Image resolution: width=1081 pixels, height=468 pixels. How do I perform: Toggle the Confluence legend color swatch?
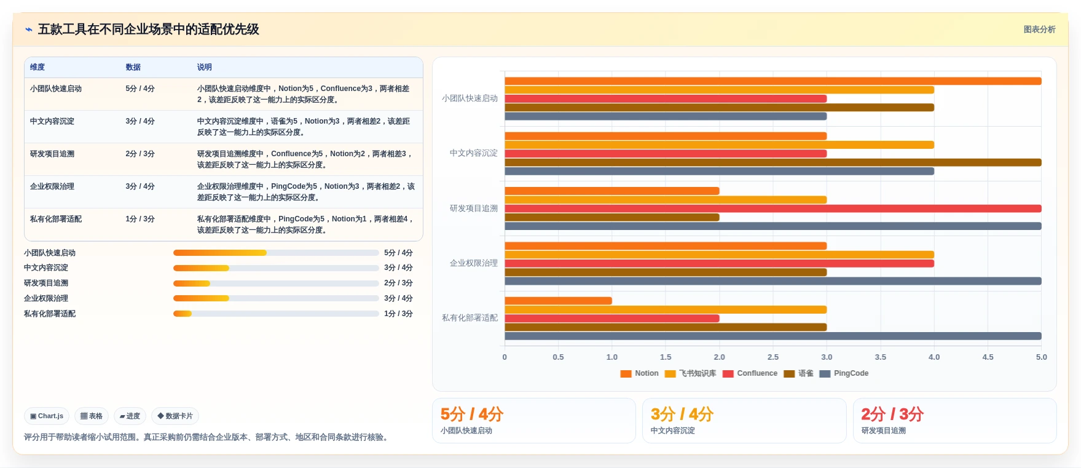pos(728,374)
